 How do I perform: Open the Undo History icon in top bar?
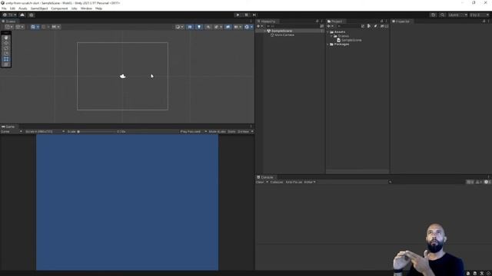(x=434, y=15)
